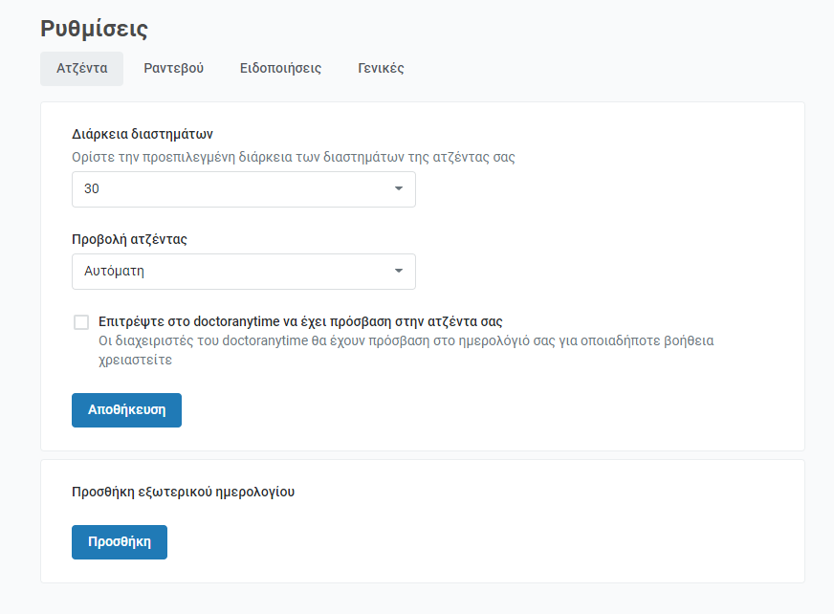Screen dimensions: 834x614
Task: Click the Ρυθμίσεις page heading
Action: (94, 29)
